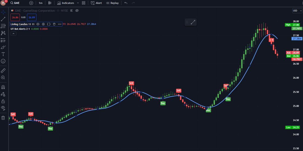Screen dimensions: 303x151
Task: Select the trend line tool in left toolbar
Action: pyautogui.click(x=3, y=19)
